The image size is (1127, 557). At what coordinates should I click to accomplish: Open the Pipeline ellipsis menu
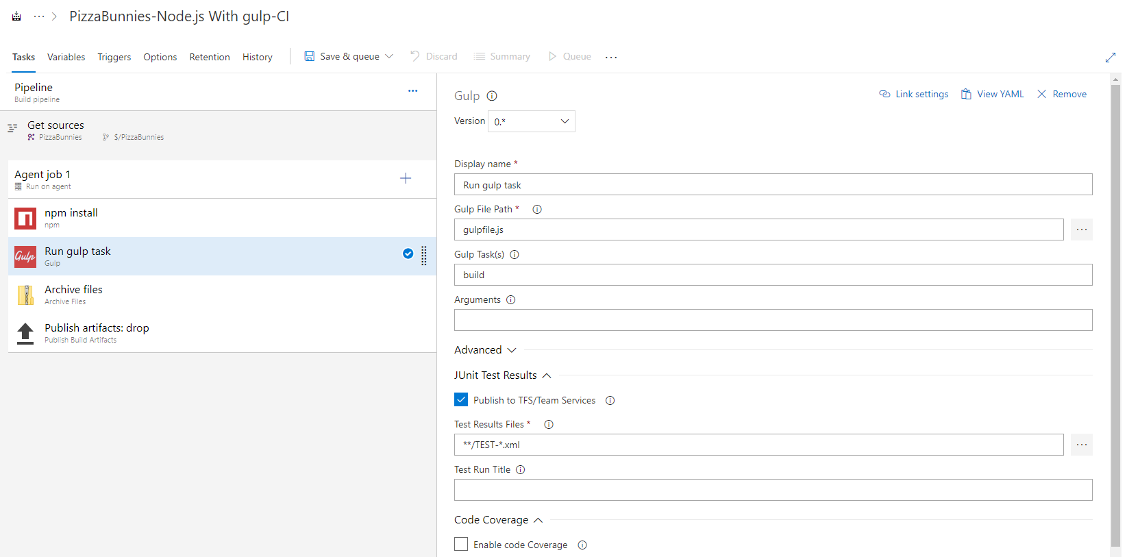tap(412, 90)
